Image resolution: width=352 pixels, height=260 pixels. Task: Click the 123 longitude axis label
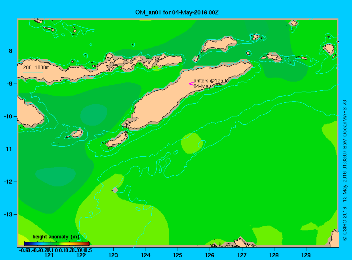click(113, 255)
